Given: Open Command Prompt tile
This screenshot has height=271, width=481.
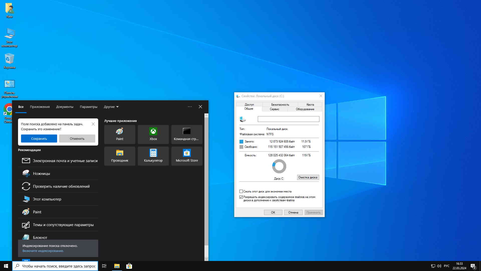Looking at the screenshot, I should click(x=187, y=134).
